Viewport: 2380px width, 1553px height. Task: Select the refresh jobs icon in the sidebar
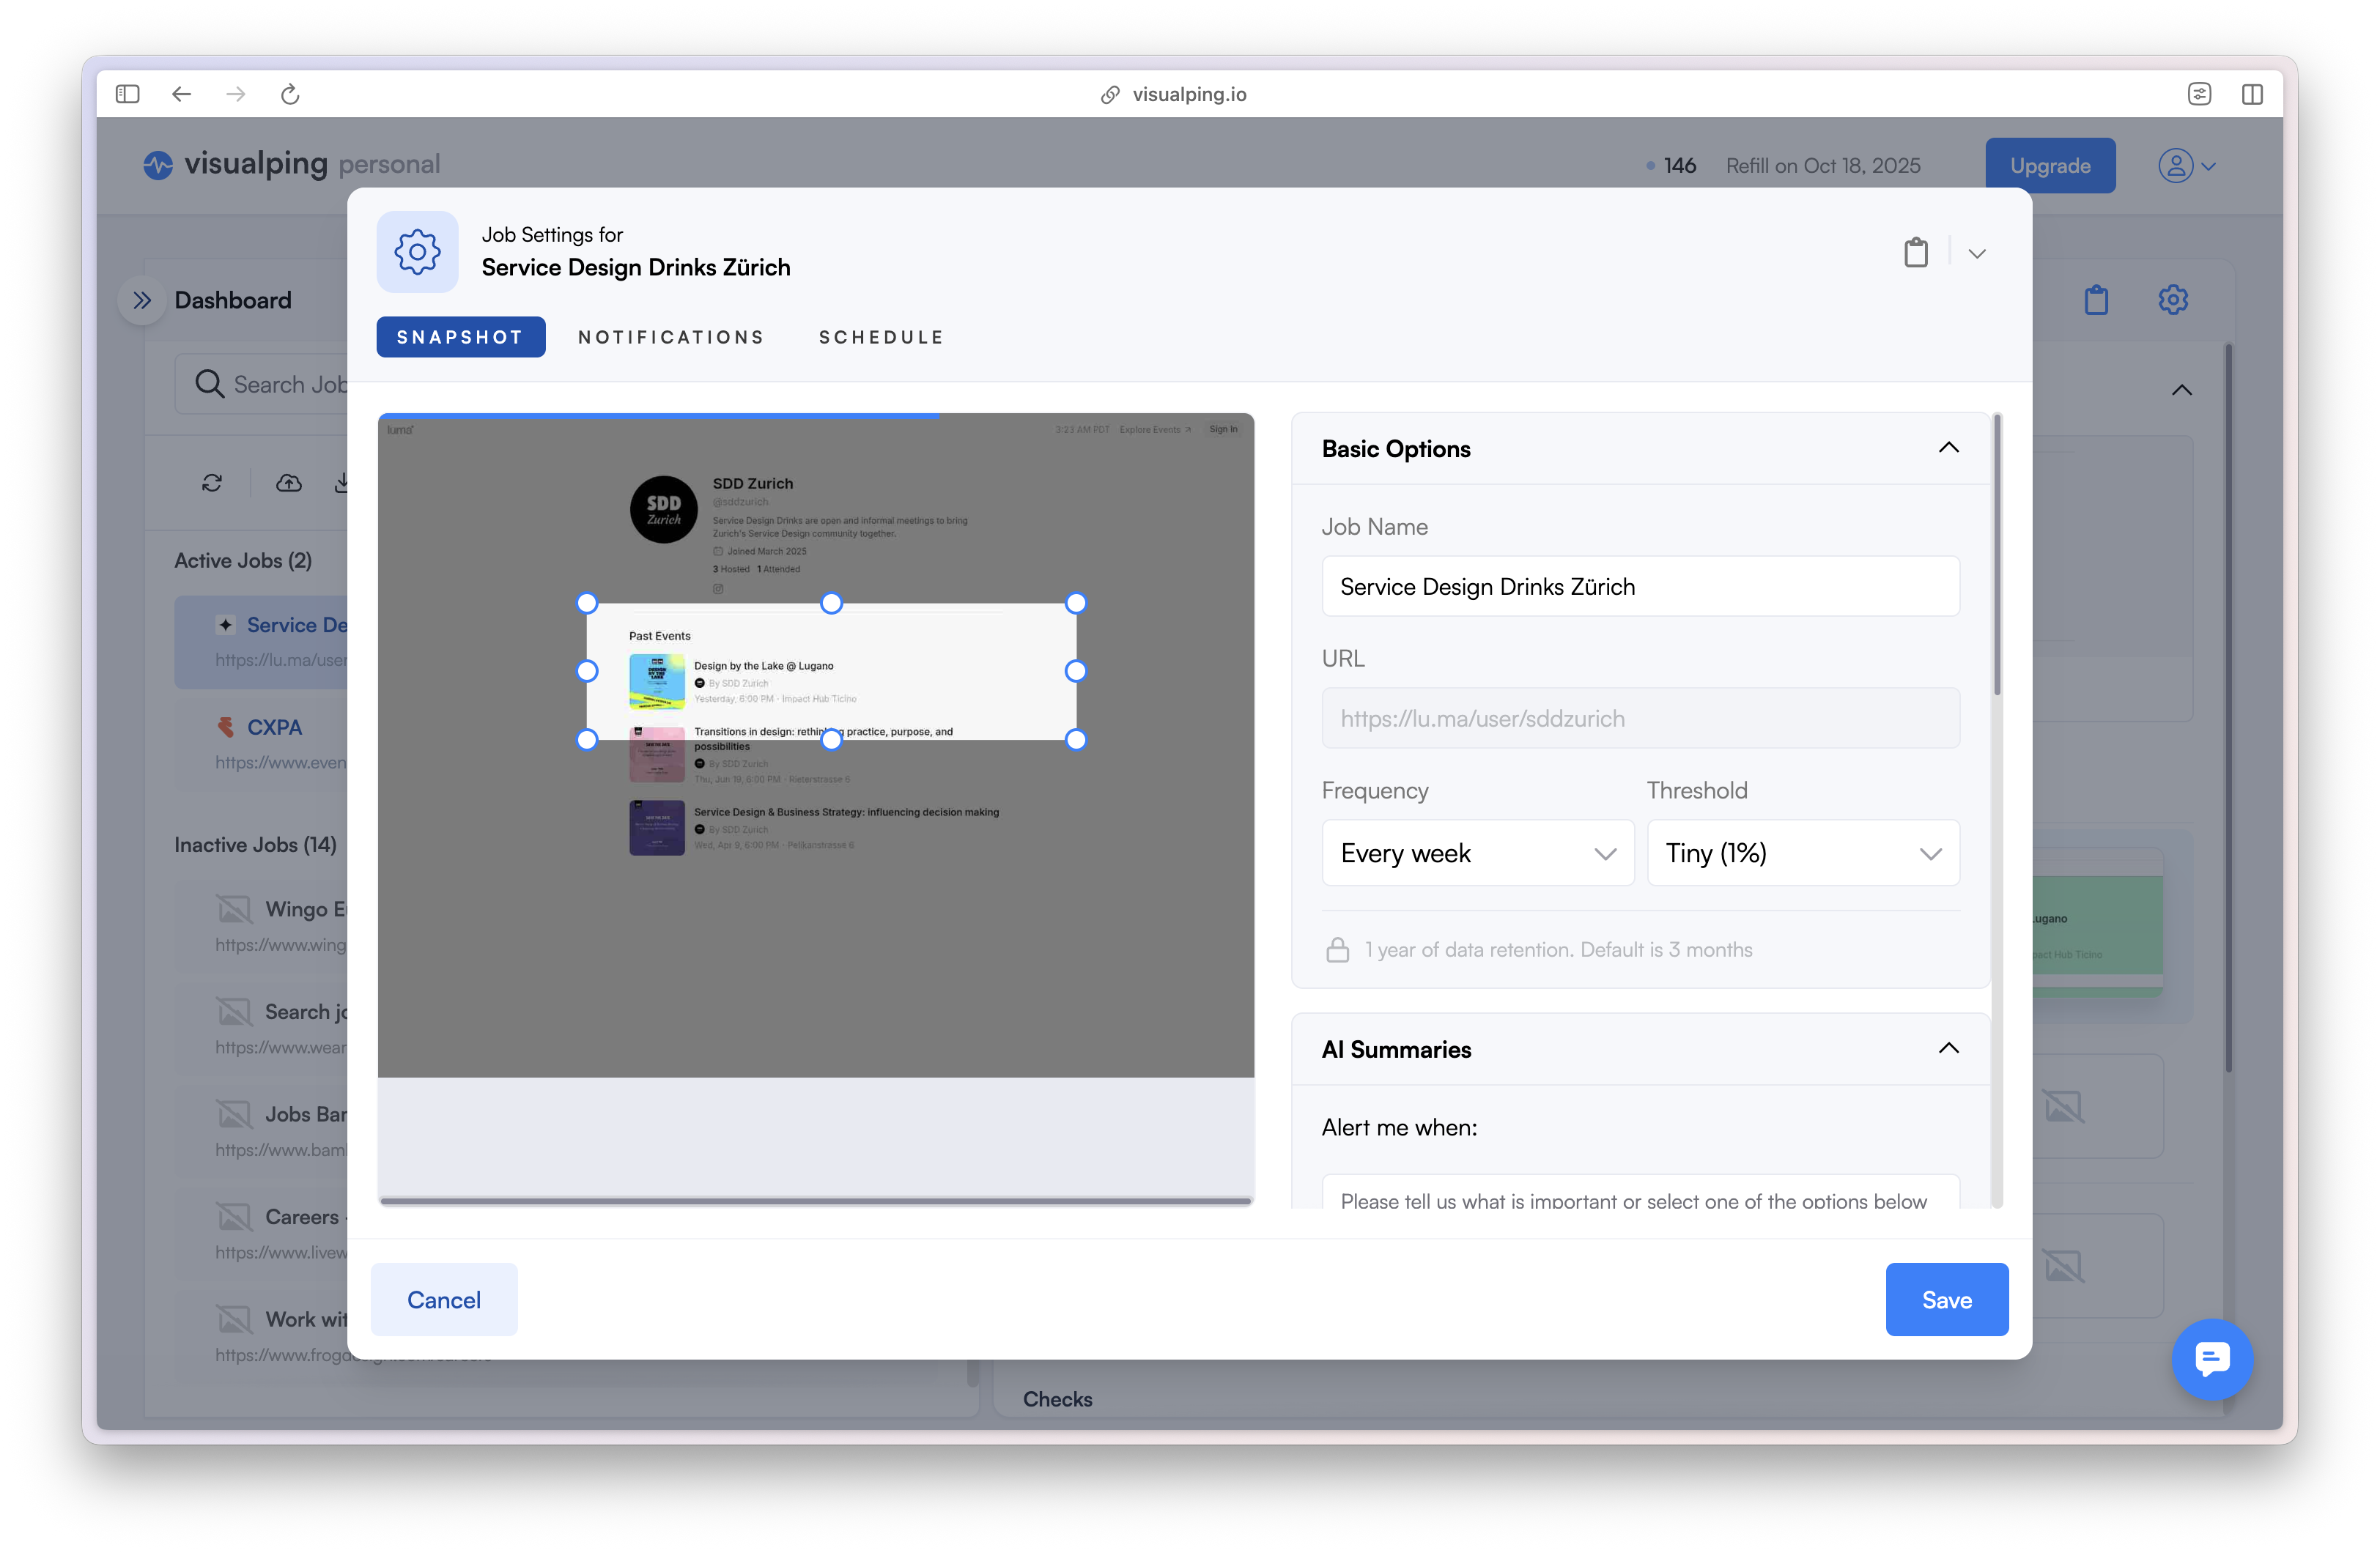212,483
